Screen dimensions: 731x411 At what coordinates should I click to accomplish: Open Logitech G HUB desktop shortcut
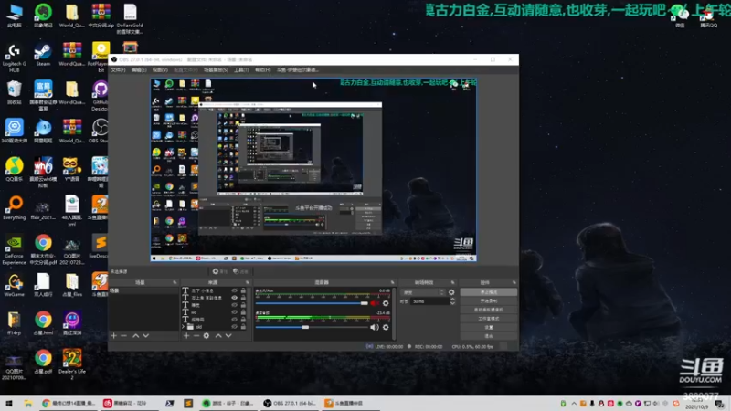tap(14, 58)
